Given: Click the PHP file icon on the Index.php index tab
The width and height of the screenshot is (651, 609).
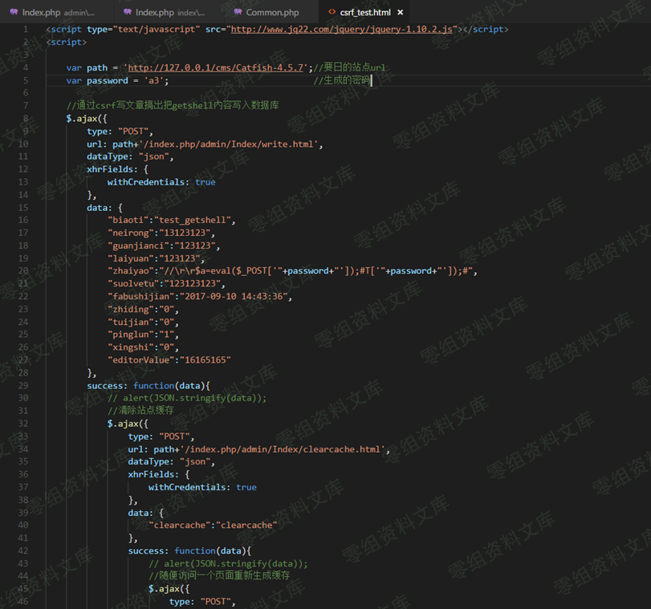Looking at the screenshot, I should [x=127, y=12].
